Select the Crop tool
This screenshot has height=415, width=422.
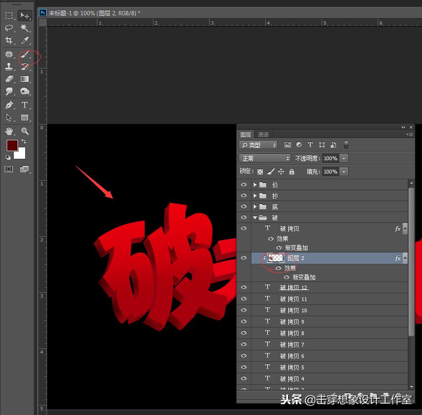[x=9, y=40]
